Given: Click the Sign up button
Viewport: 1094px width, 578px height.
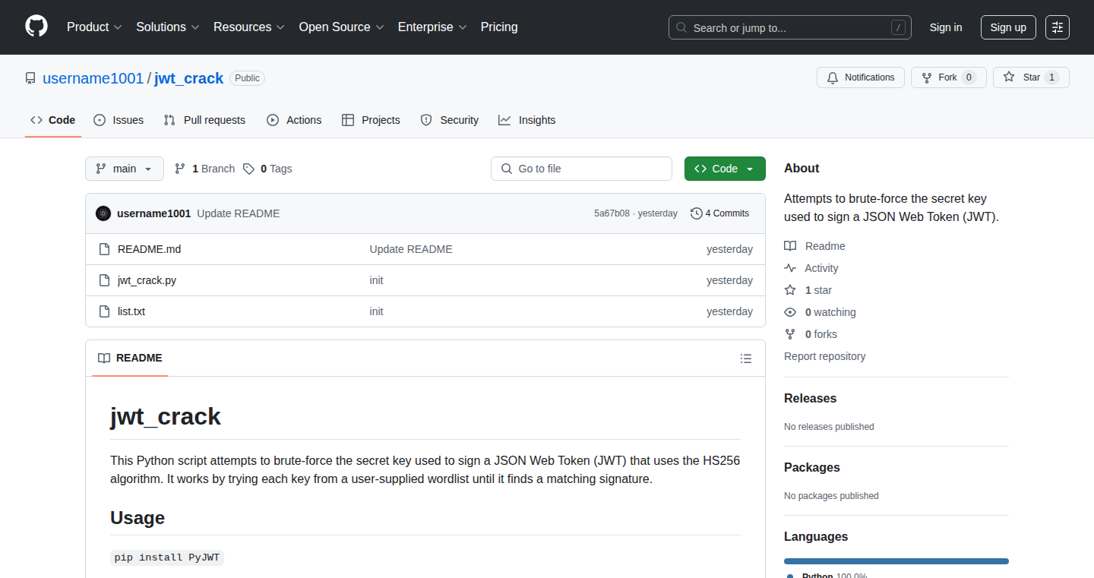Looking at the screenshot, I should 1008,27.
